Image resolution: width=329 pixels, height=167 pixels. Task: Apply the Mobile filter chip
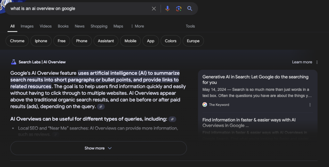[x=130, y=41]
